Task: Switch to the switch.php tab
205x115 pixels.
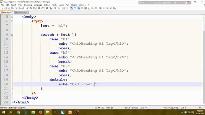Action: 7,12
